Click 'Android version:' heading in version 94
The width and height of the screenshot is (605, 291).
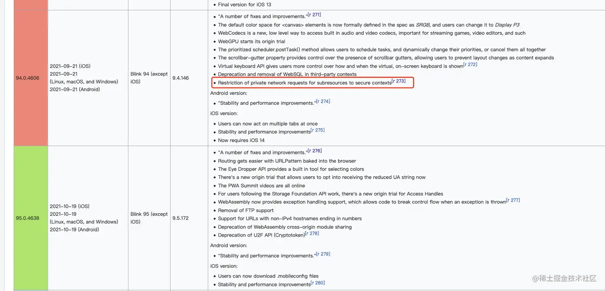(229, 93)
